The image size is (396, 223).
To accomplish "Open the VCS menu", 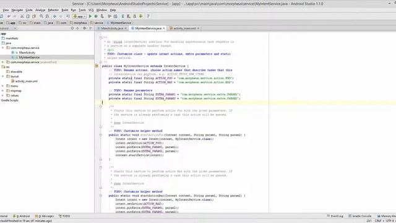I will tap(91, 10).
